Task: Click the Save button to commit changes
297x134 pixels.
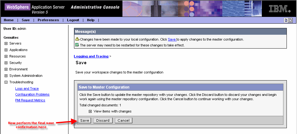Action: tap(85, 120)
